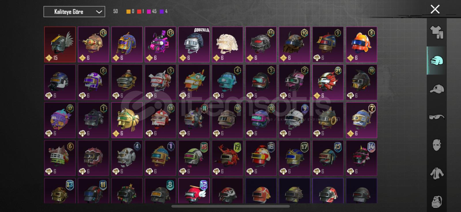Click the red quality filter swatch
461x212 pixels.
click(x=139, y=11)
